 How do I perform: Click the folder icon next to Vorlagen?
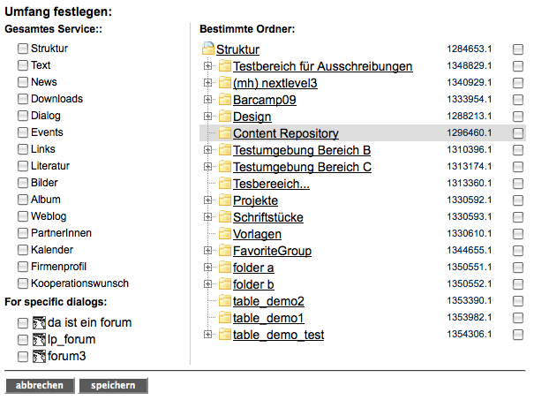pyautogui.click(x=224, y=234)
